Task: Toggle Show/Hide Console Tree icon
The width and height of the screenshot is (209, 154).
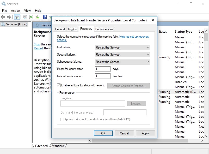Action: 17,17
